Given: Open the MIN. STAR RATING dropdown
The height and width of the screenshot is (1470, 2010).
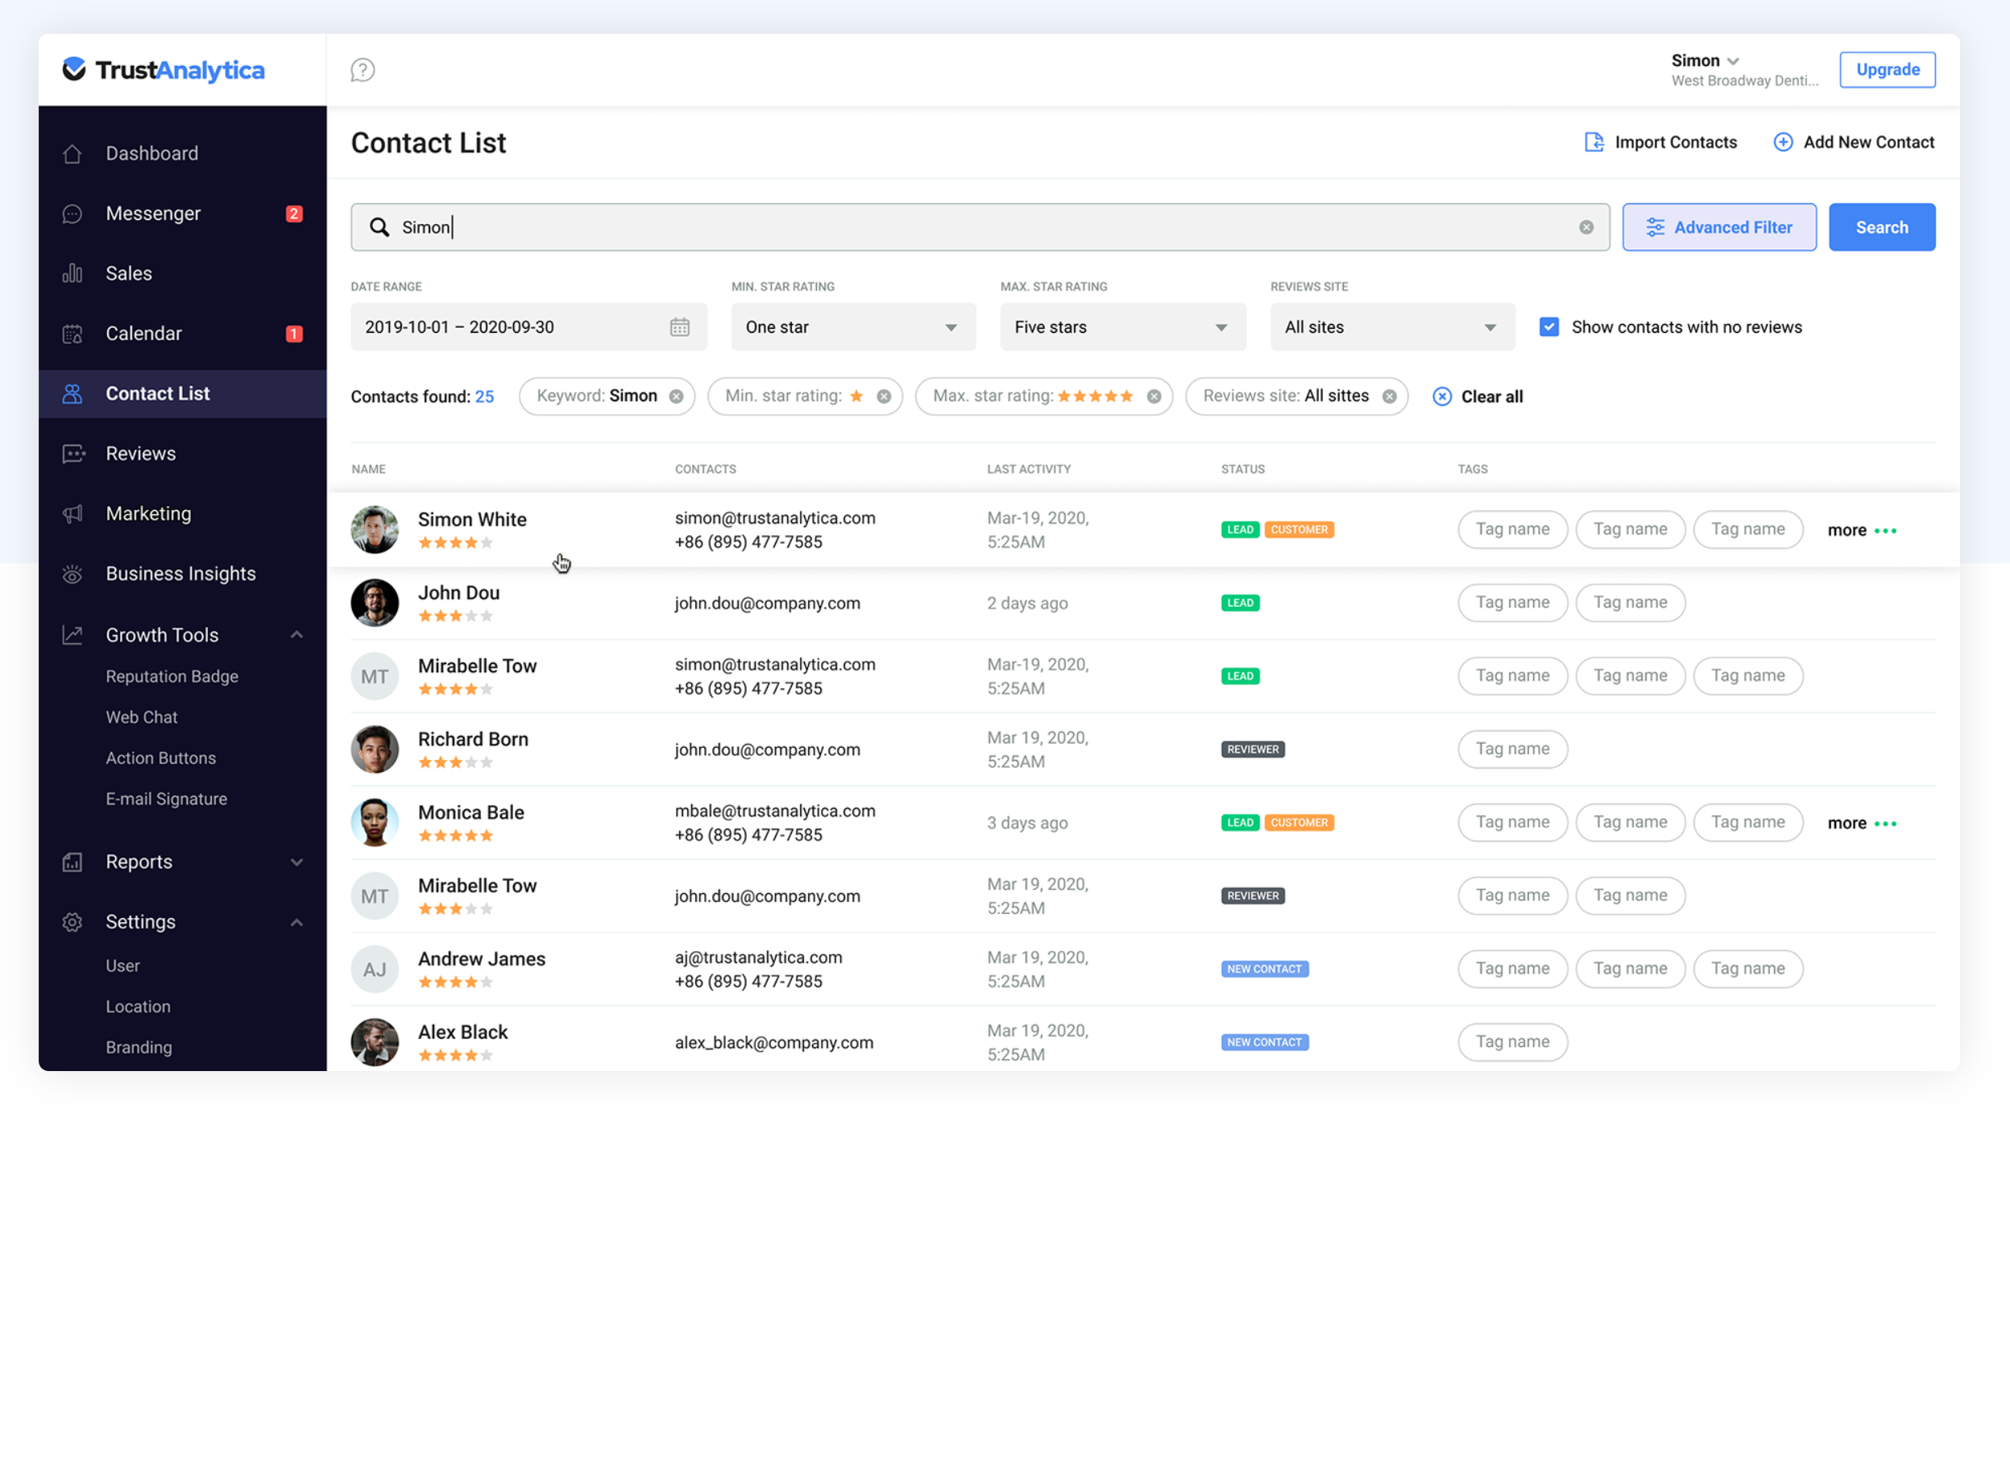Looking at the screenshot, I should tap(853, 326).
